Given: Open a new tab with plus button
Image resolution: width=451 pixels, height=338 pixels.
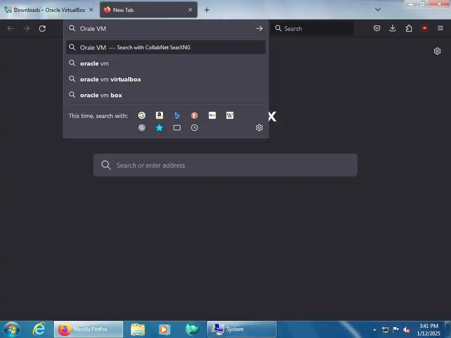Looking at the screenshot, I should tap(207, 10).
